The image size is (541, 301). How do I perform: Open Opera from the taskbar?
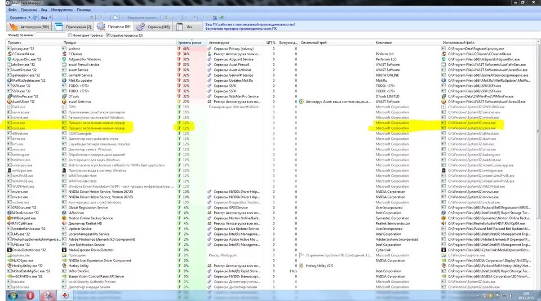tap(30, 295)
